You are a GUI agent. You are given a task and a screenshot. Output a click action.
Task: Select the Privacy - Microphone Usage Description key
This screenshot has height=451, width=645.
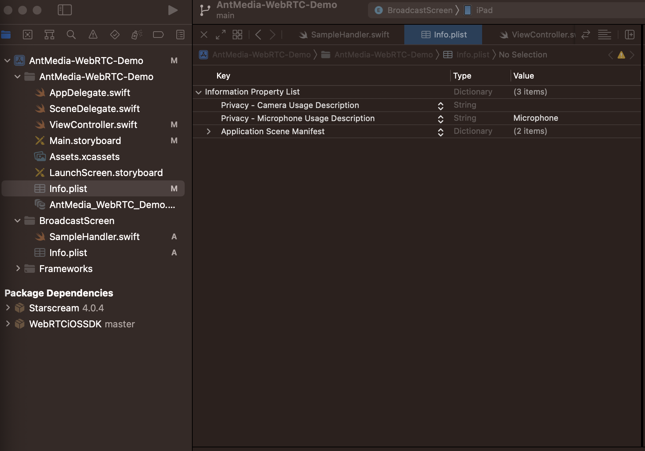[298, 118]
